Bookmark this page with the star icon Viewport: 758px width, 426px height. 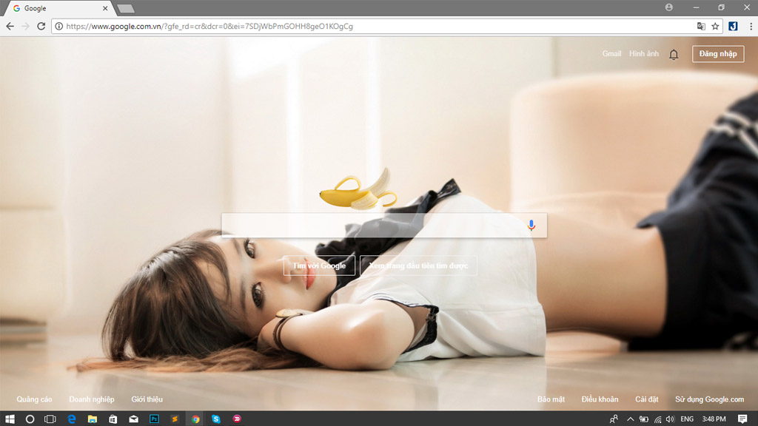point(715,26)
